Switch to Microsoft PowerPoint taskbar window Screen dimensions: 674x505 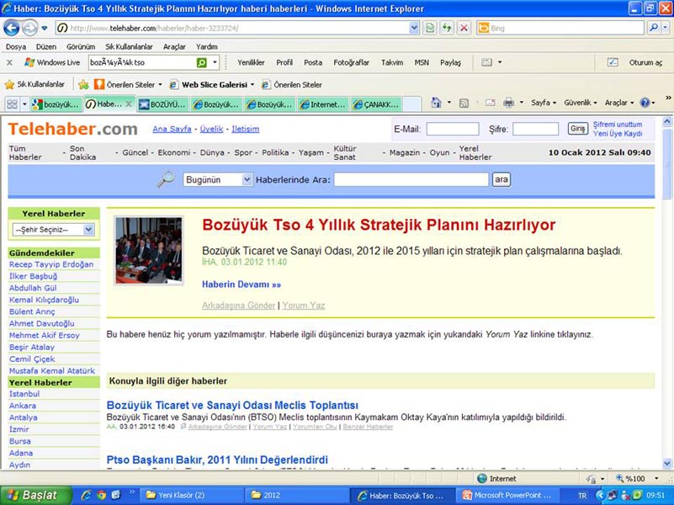coord(507,495)
